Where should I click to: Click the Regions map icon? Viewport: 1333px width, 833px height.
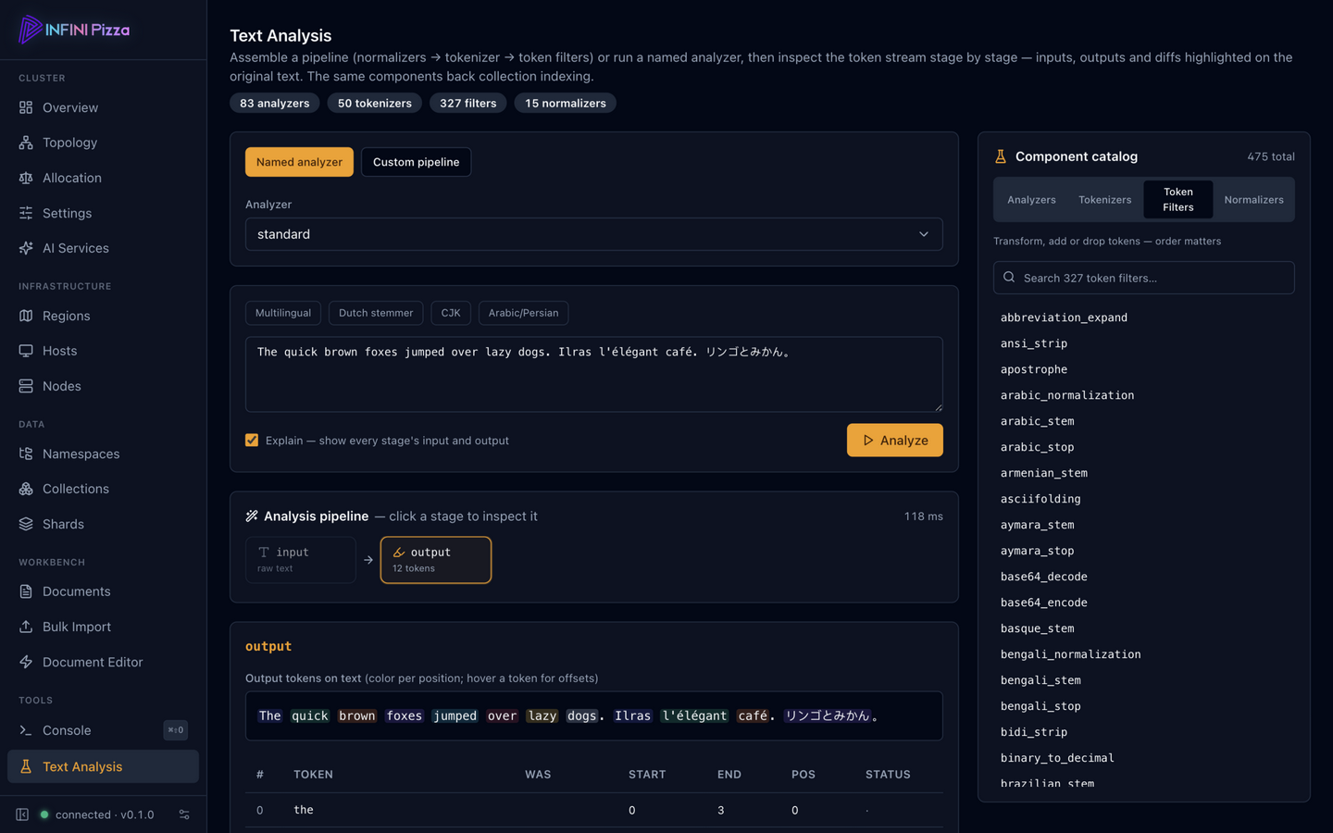point(26,316)
